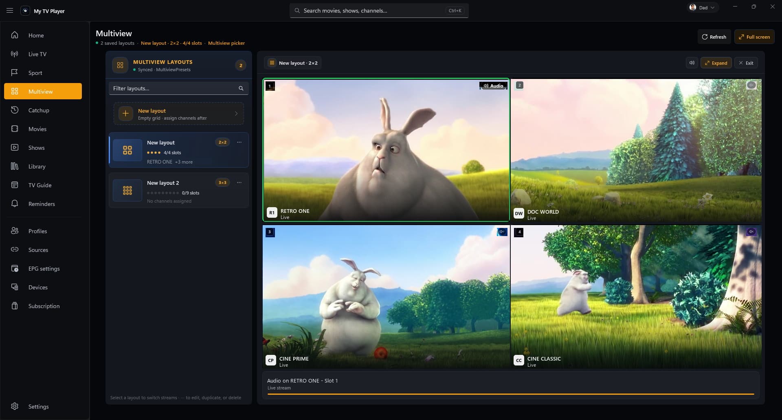Open Profiles page

click(43, 231)
